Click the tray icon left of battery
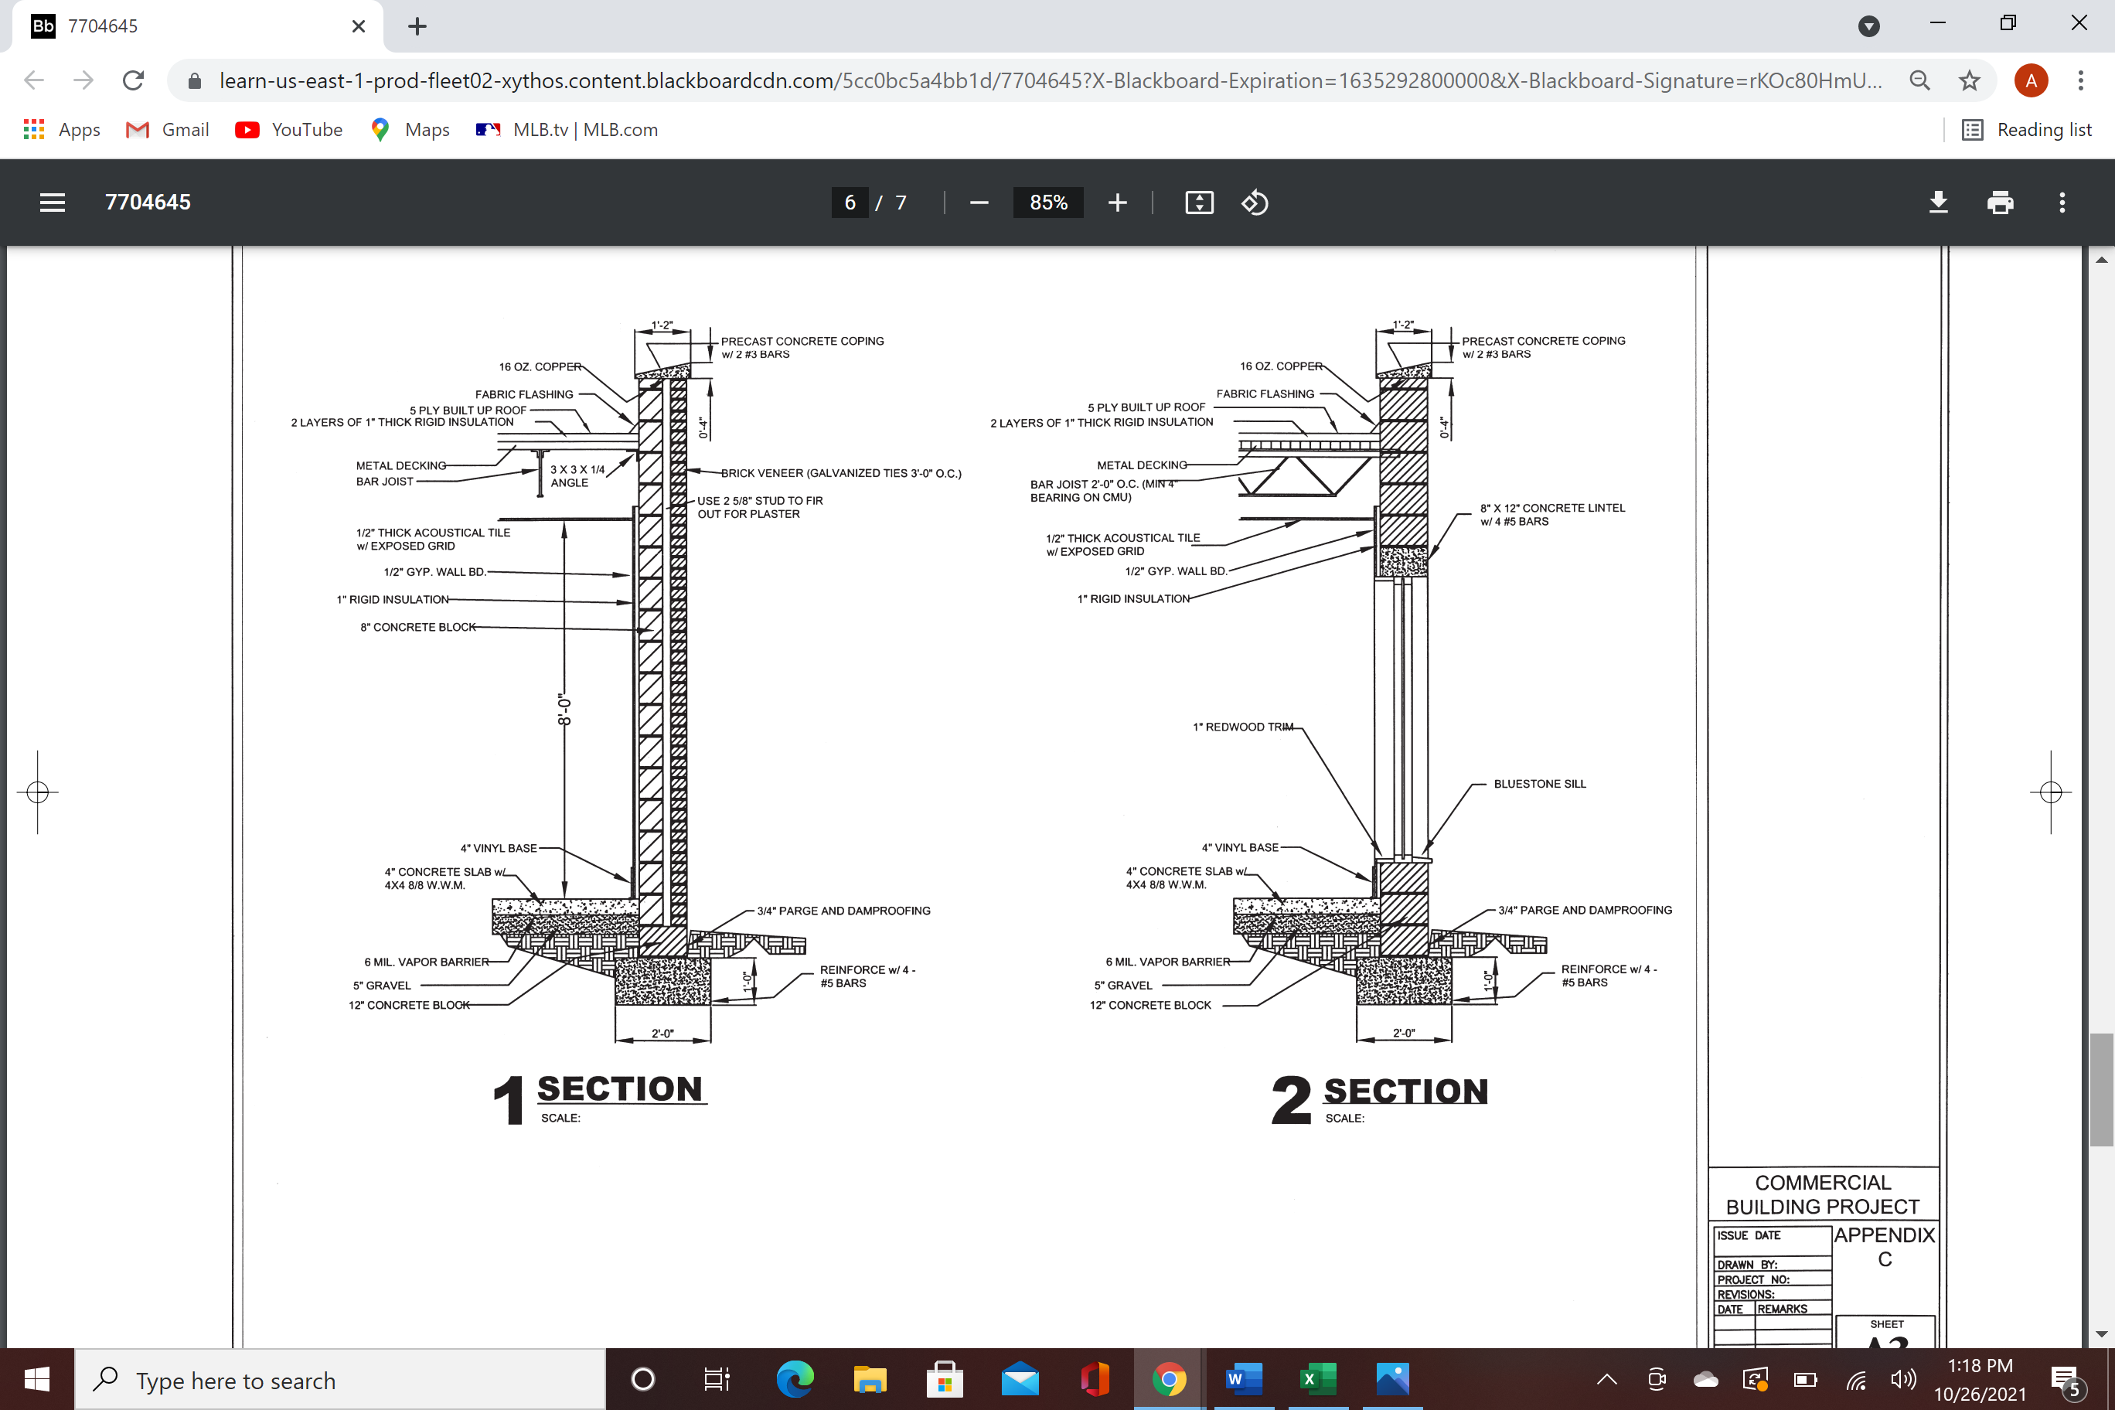2115x1410 pixels. click(1756, 1379)
